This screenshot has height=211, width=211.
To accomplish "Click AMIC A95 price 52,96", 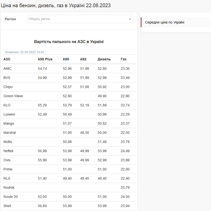I will coord(67,69).
